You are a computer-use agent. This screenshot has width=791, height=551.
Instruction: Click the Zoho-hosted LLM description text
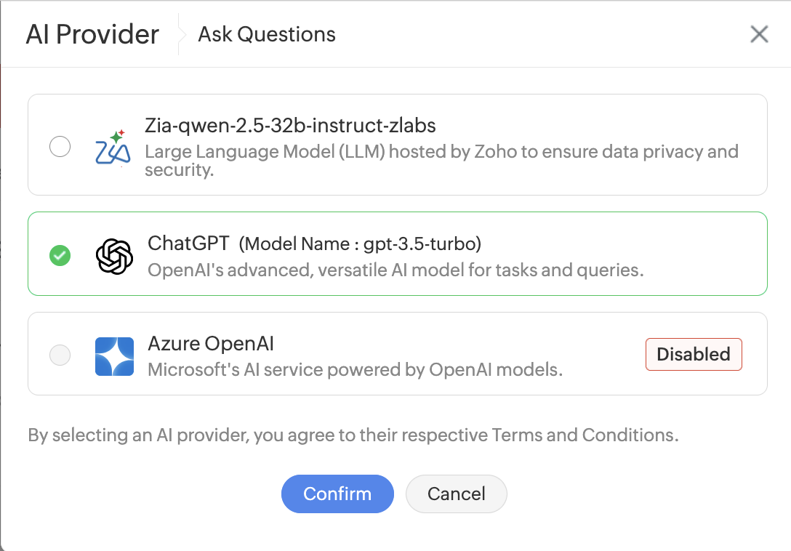click(441, 161)
